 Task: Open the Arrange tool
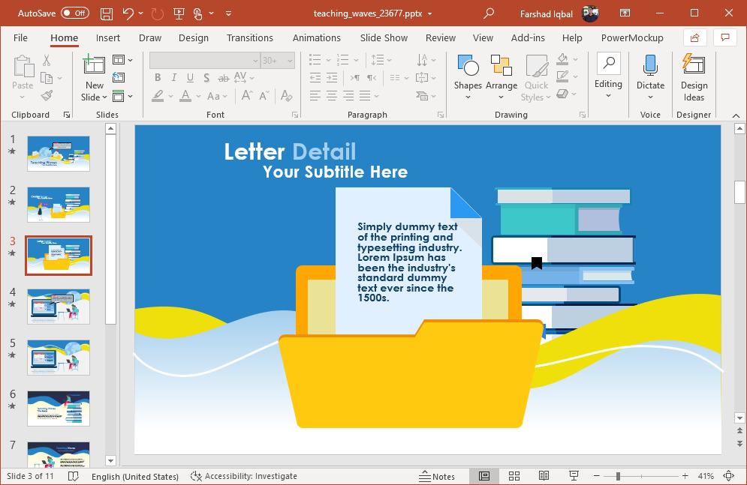click(501, 67)
